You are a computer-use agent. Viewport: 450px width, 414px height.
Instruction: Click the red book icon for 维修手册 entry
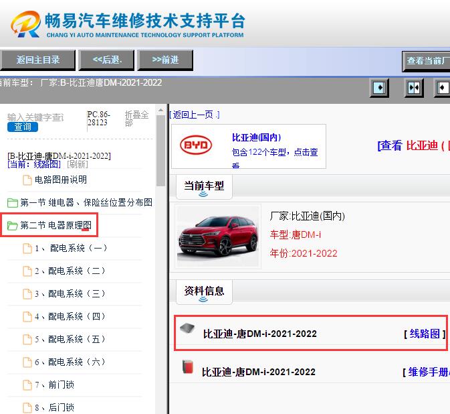point(188,366)
